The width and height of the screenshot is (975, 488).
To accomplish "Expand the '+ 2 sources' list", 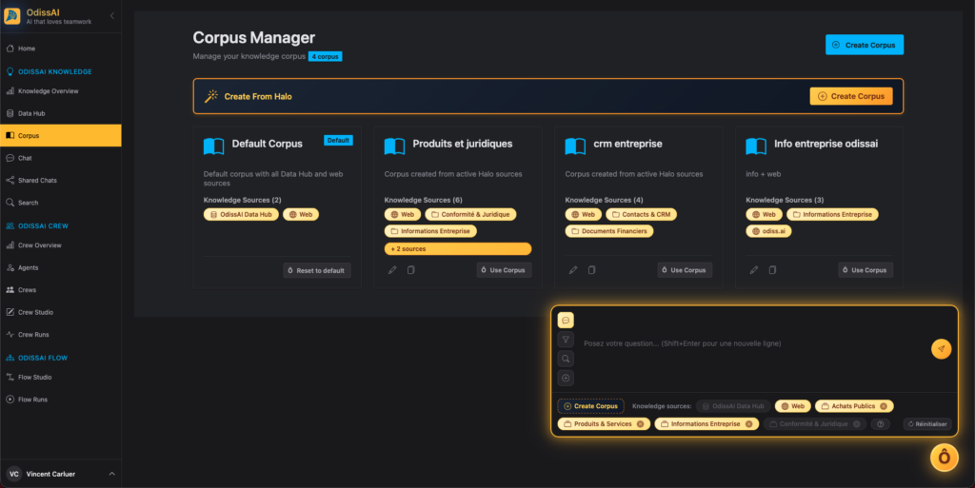I will (x=458, y=249).
